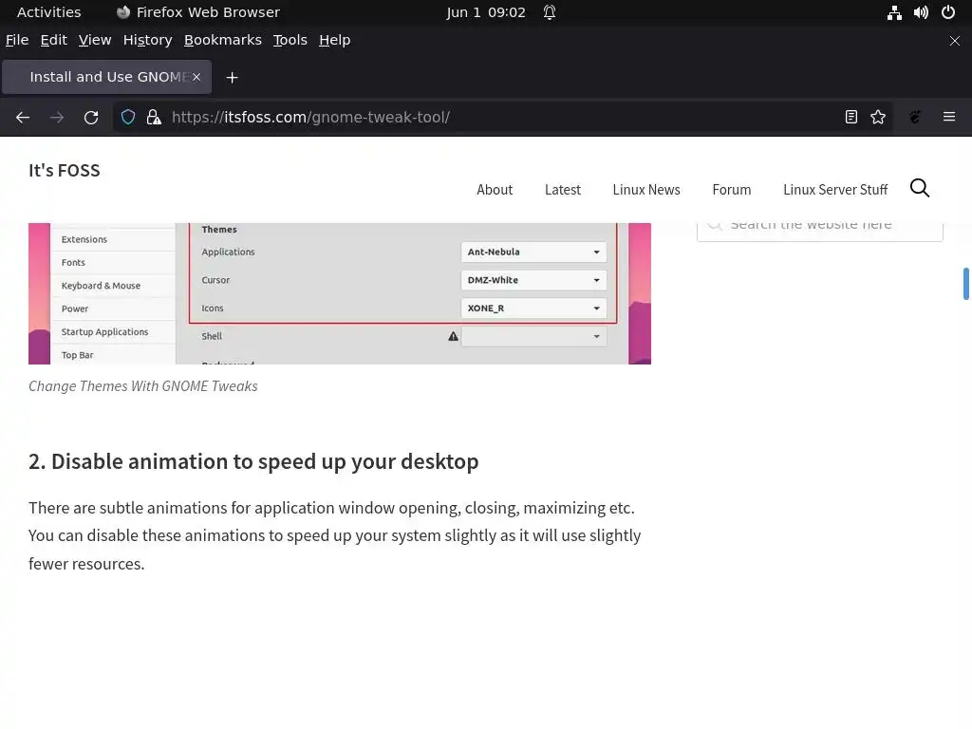Image resolution: width=972 pixels, height=729 pixels.
Task: Visit the Forum nav link
Action: click(x=732, y=190)
